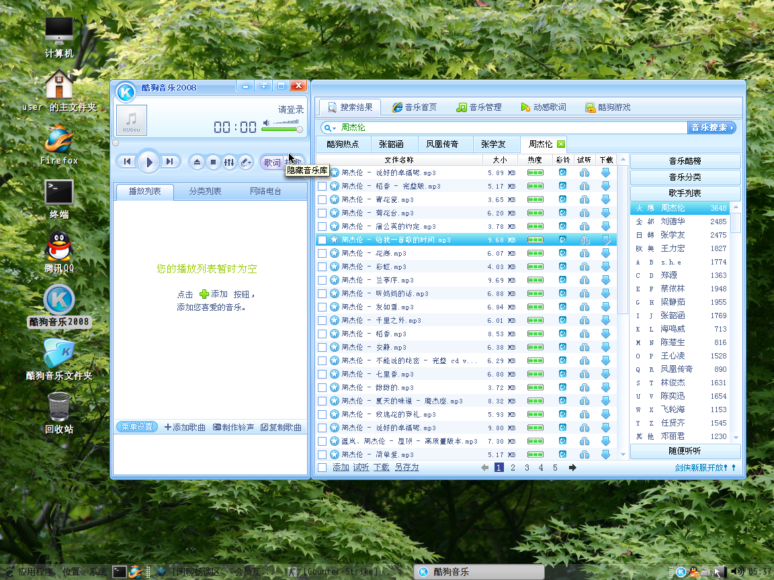Screen dimensions: 774x580
Task: Click 添加歌曲 at the playlist bottom
Action: [185, 427]
